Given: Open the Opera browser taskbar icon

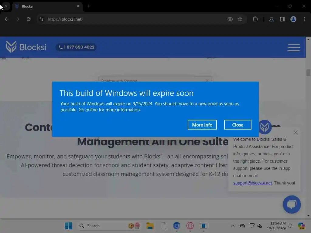Looking at the screenshot, I should click(190, 226).
